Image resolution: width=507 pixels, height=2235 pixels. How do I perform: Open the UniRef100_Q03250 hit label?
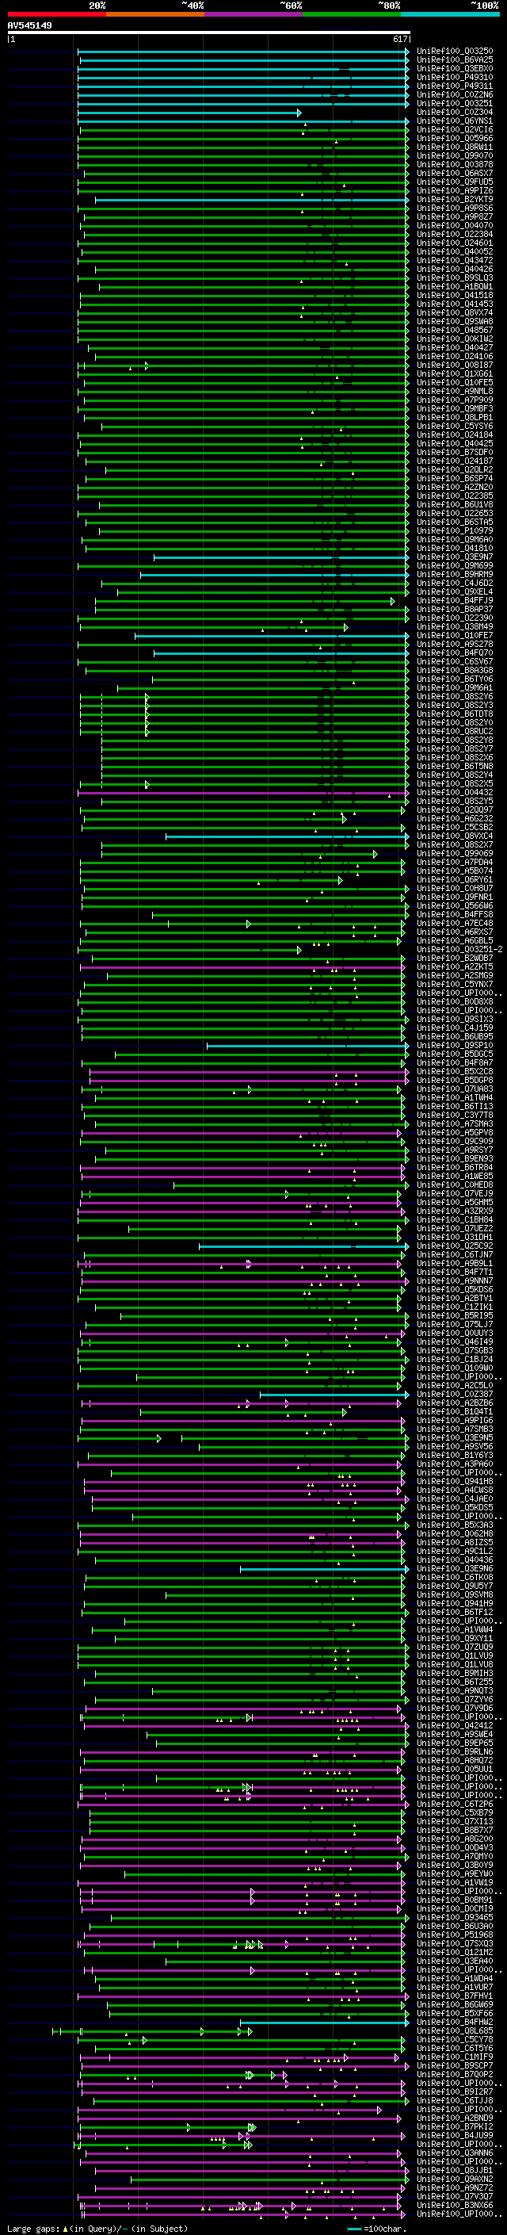455,52
